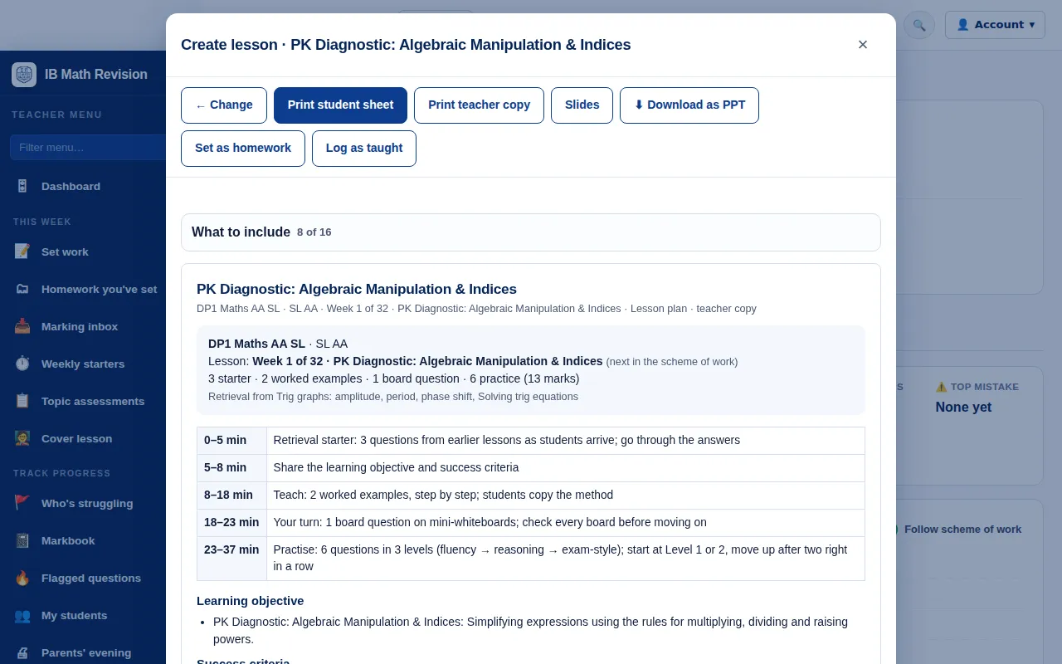Click the Who's struggling flag icon

click(x=22, y=503)
